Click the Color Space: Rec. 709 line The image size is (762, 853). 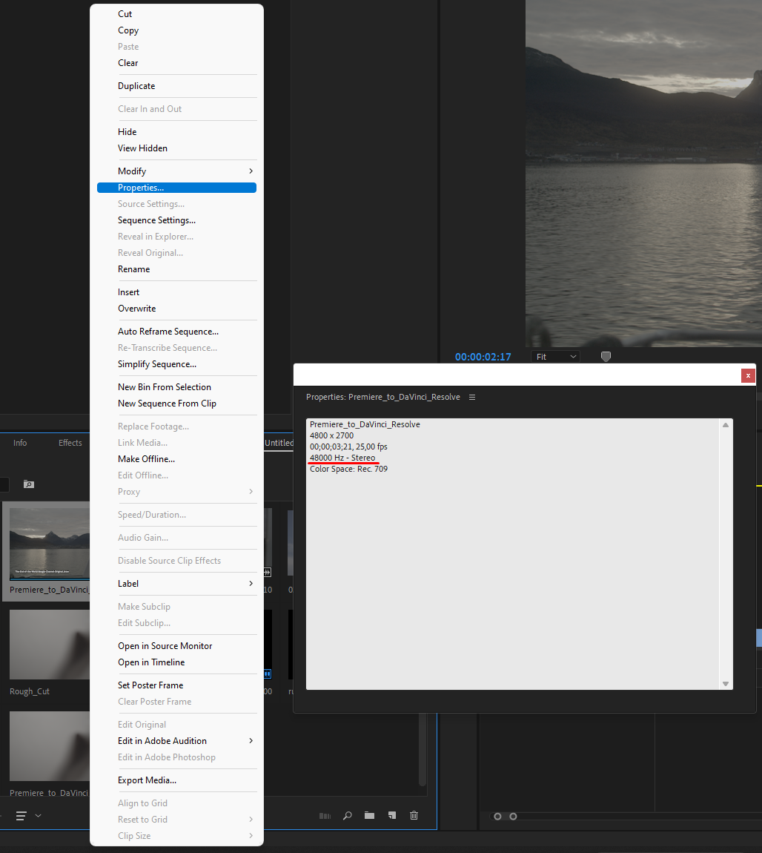click(x=348, y=469)
